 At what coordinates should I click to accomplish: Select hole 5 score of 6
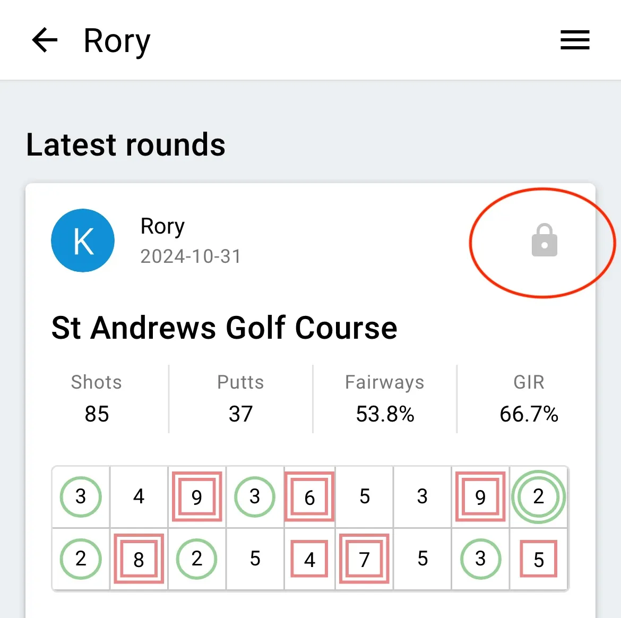309,496
